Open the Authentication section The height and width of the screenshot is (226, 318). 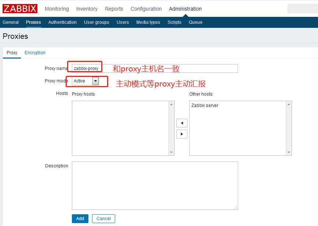62,22
